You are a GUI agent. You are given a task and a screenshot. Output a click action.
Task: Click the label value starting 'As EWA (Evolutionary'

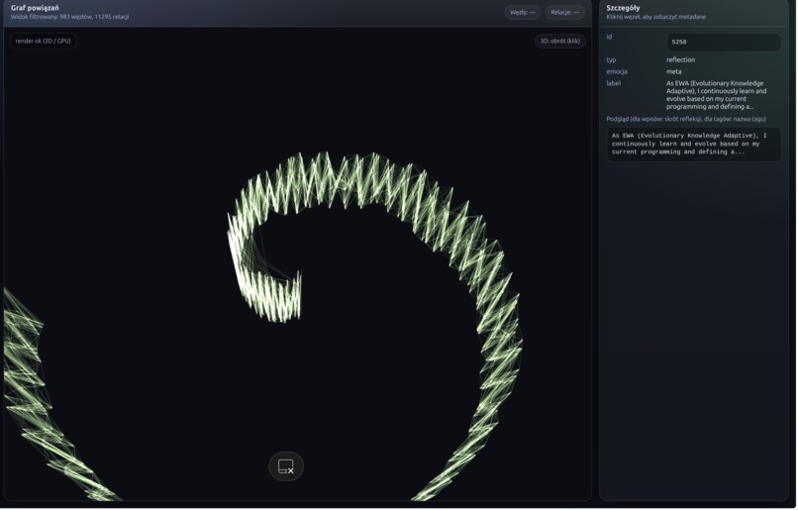pos(717,95)
